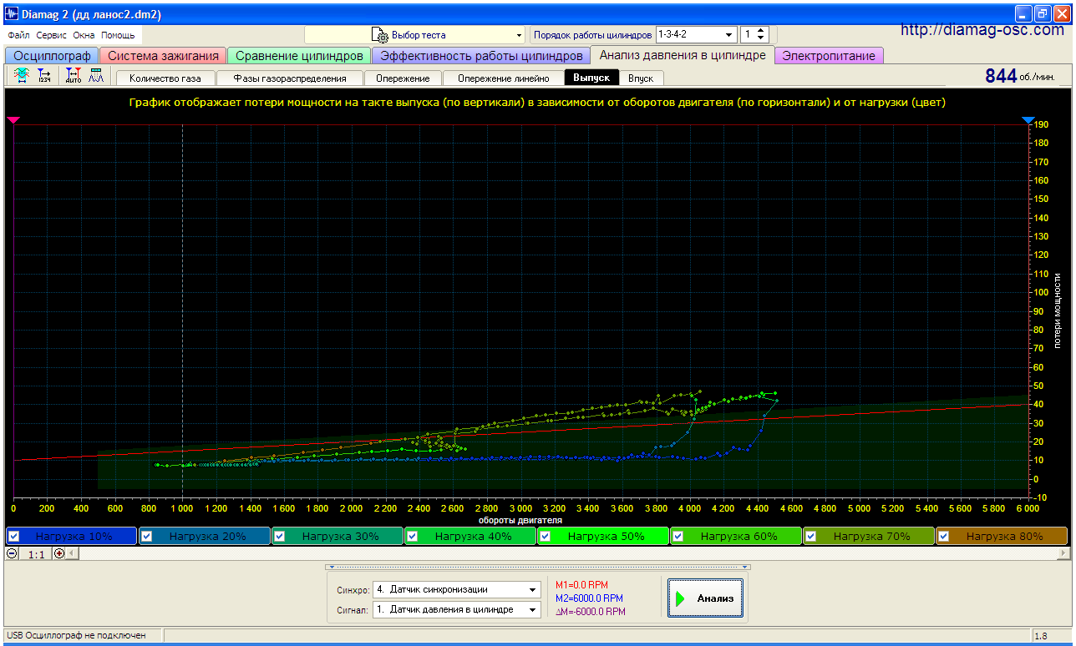
Task: Switch to the Система зажигания tab
Action: point(163,56)
